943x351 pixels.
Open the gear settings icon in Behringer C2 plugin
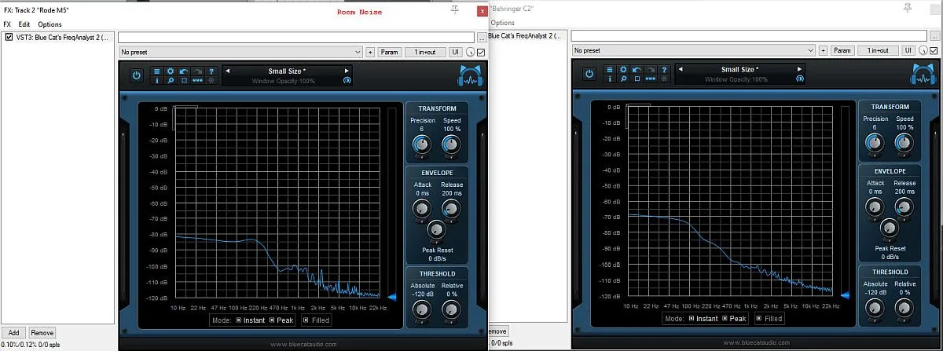pyautogui.click(x=623, y=70)
